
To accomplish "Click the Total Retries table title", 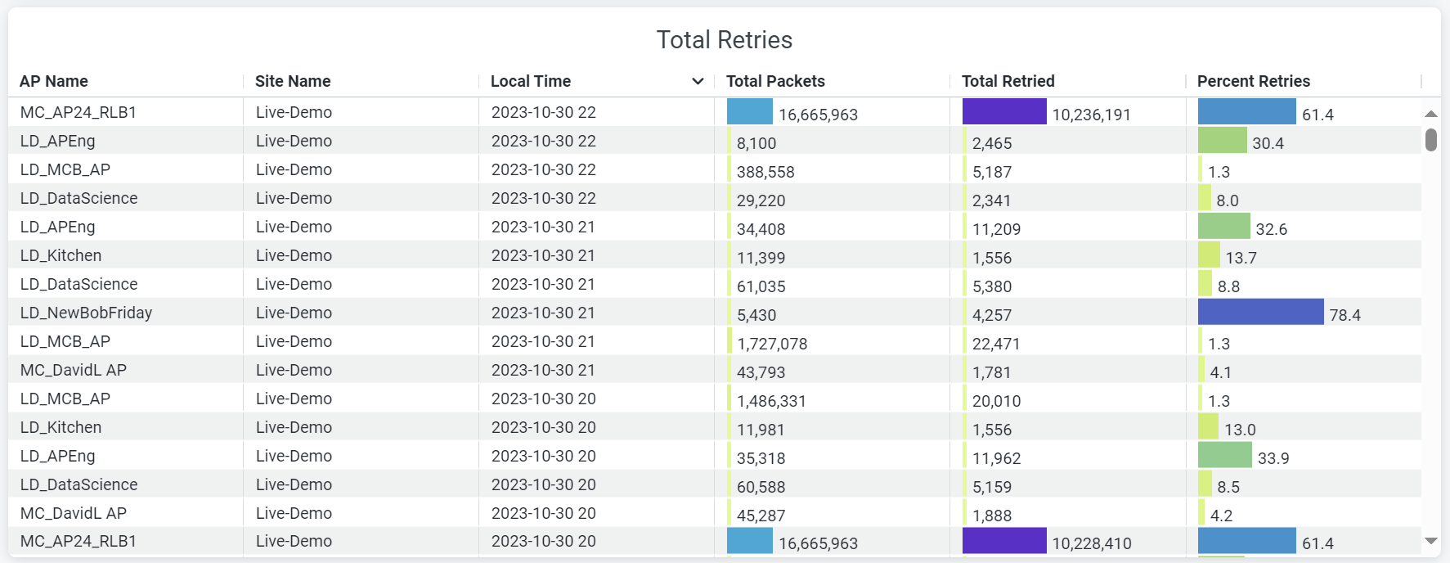I will click(724, 40).
